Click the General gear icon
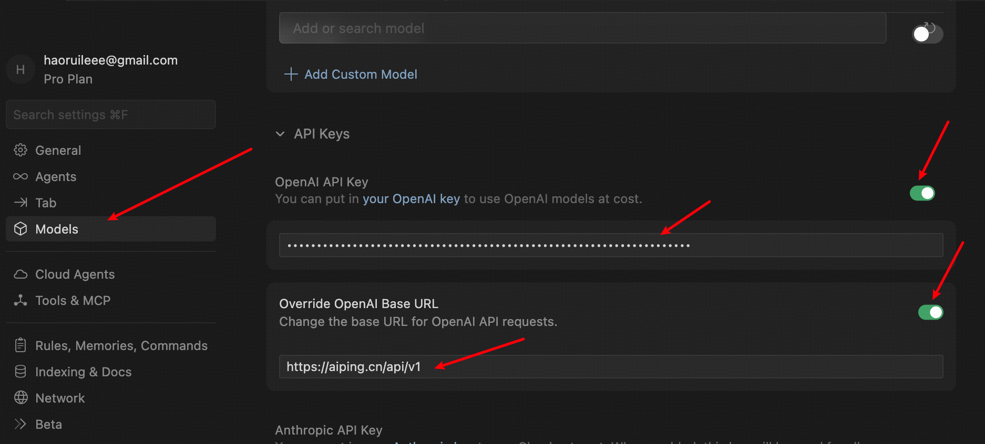The height and width of the screenshot is (444, 985). [20, 150]
